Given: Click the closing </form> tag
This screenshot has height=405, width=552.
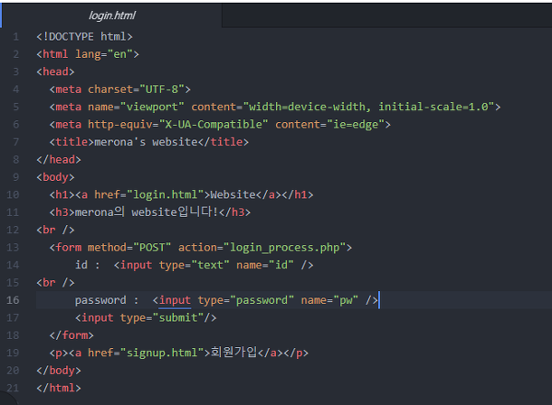Looking at the screenshot, I should [72, 335].
